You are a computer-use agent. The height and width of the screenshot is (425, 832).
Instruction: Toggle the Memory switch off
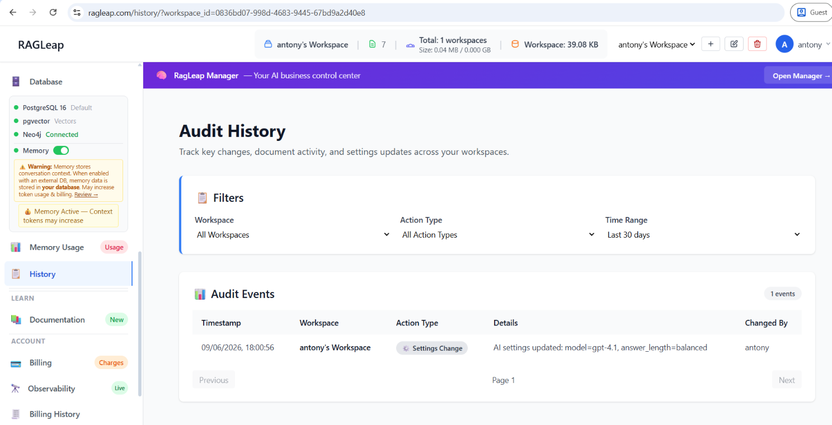pos(61,150)
